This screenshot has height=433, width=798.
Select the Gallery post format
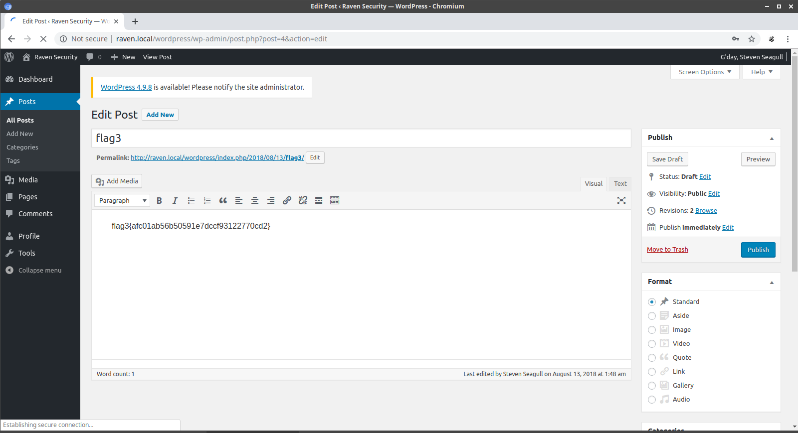pos(652,386)
